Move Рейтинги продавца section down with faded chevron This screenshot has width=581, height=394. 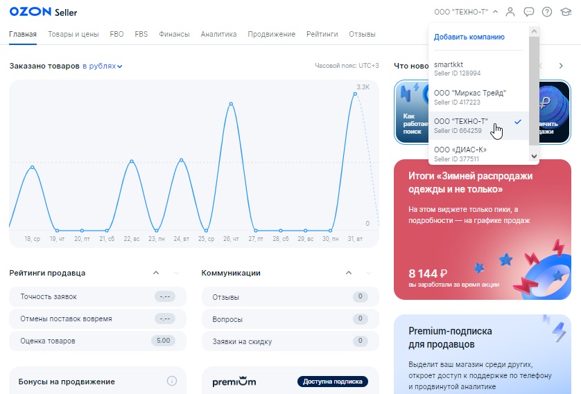click(177, 273)
